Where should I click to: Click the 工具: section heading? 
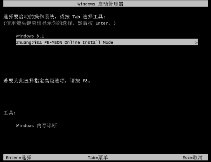[x=10, y=113]
